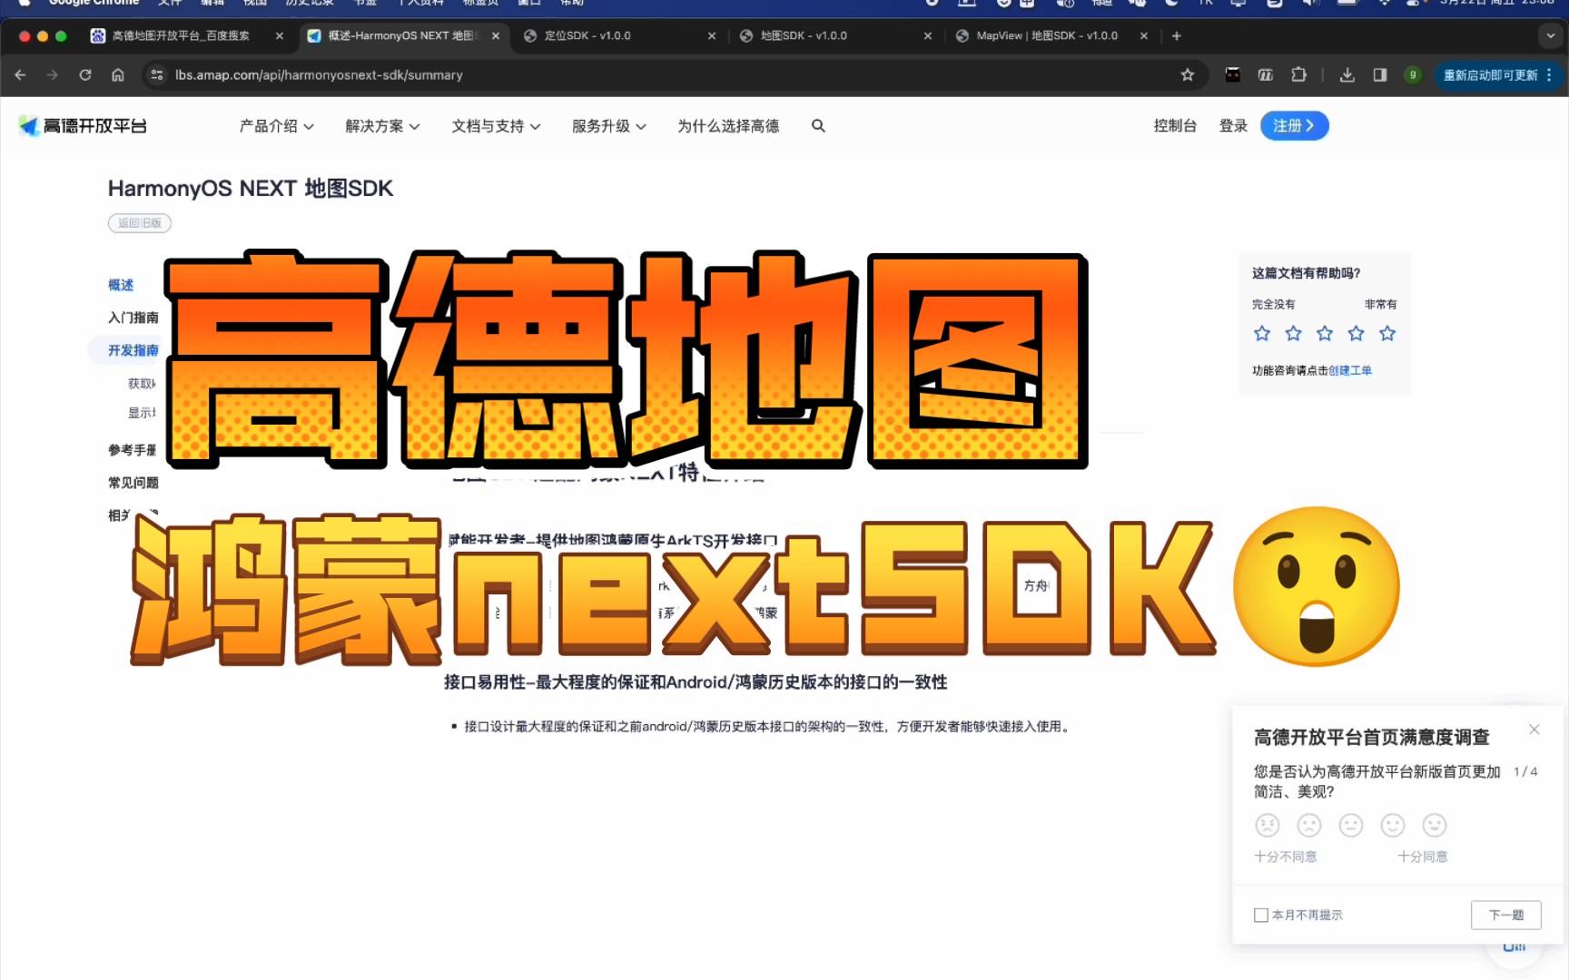Open the browser home page icon

(118, 75)
